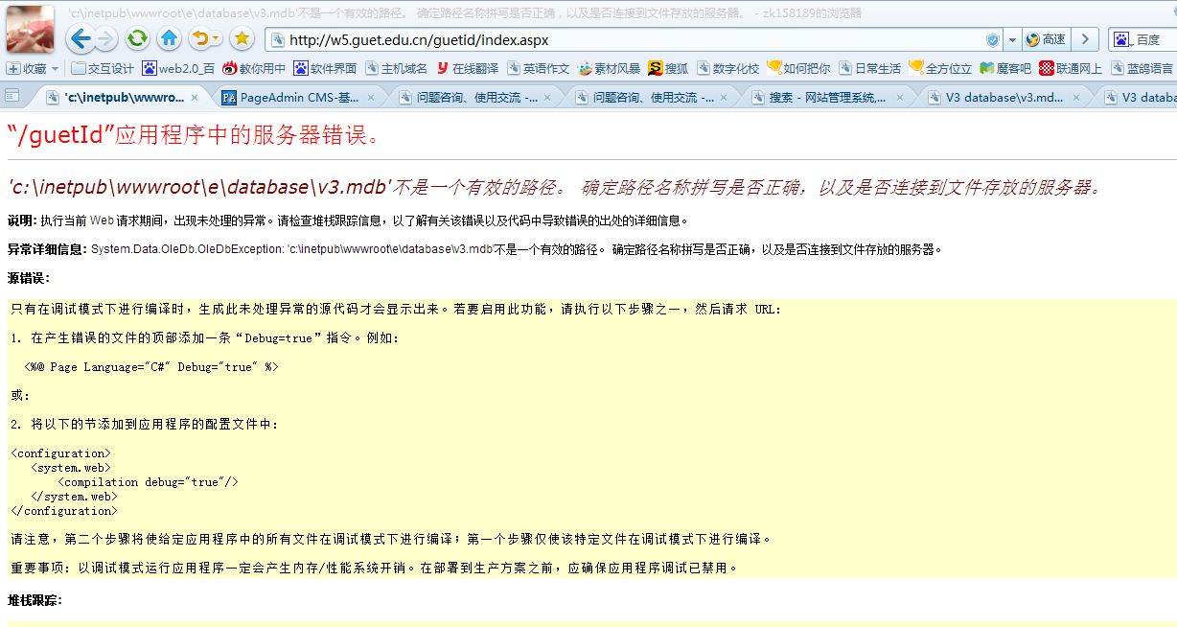Click the go arrow right of 高速
The width and height of the screenshot is (1177, 627).
click(x=1084, y=40)
